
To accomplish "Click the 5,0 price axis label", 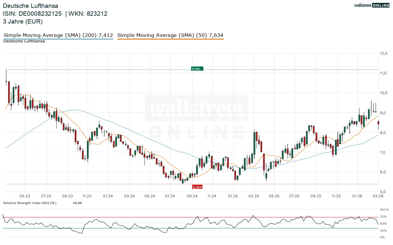I will [383, 192].
